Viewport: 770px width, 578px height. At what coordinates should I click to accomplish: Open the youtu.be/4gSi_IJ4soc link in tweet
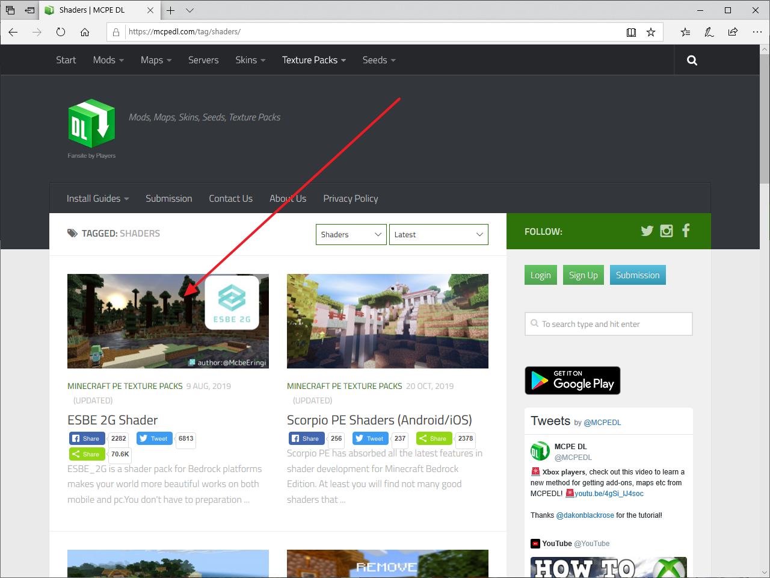point(609,494)
